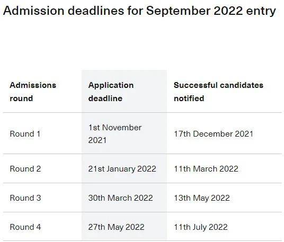Image resolution: width=284 pixels, height=242 pixels.
Task: Click the word September in the title
Action: pos(179,11)
